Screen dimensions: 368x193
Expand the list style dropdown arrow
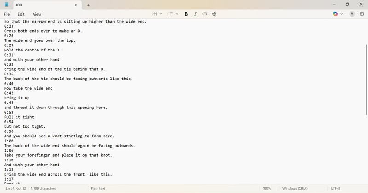pos(177,14)
